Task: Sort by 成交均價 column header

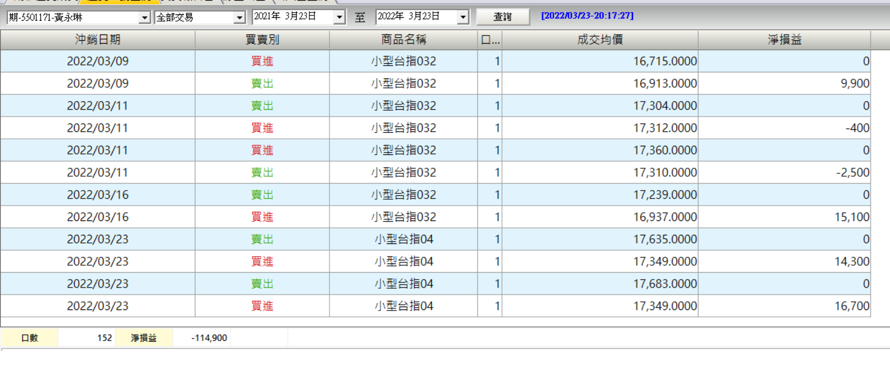Action: click(x=600, y=40)
